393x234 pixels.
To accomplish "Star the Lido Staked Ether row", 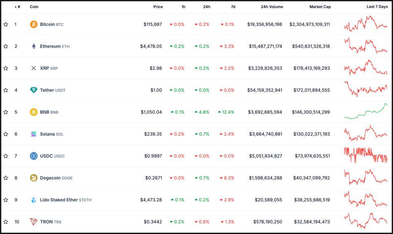I will click(x=6, y=200).
